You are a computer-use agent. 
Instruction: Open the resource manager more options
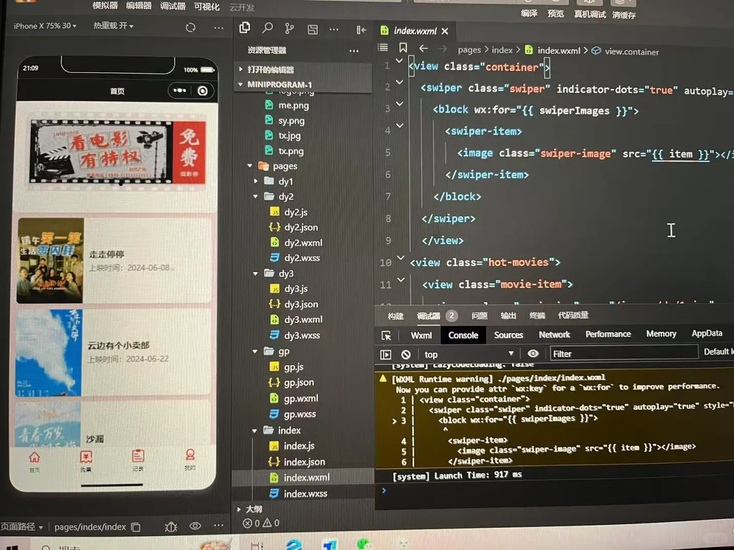pos(354,50)
